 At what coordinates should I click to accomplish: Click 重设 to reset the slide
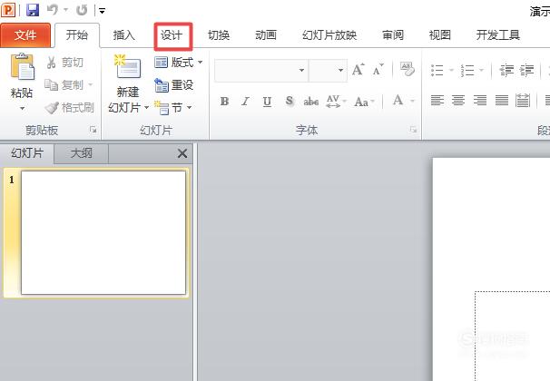coord(174,85)
